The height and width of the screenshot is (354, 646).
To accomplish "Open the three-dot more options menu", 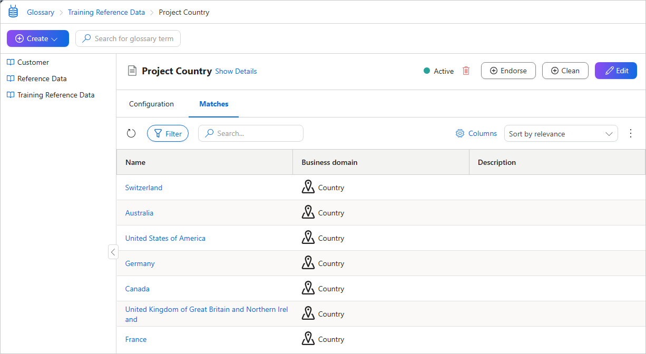I will coord(631,133).
